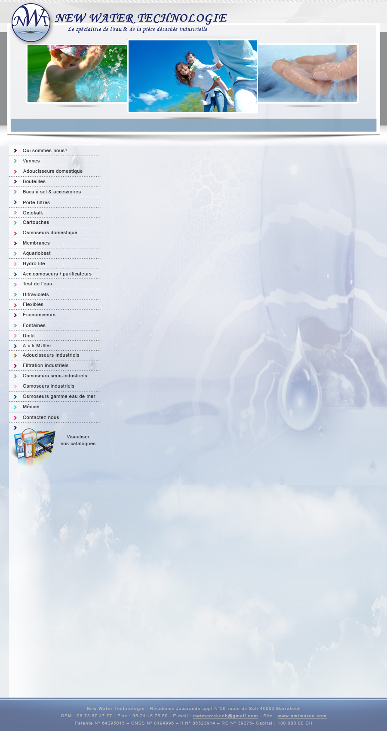
Task: Go to Filtration industriels
Action: 46,365
